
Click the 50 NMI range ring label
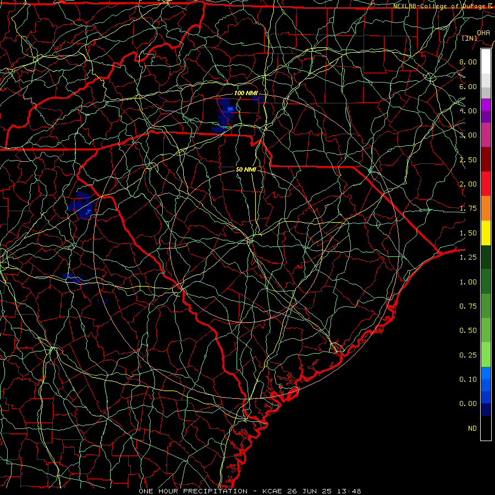(246, 169)
